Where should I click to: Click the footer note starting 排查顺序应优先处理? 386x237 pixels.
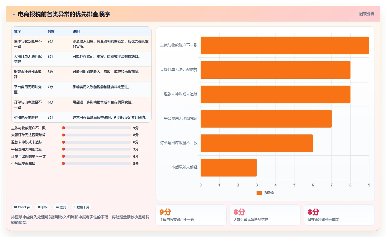point(80,220)
